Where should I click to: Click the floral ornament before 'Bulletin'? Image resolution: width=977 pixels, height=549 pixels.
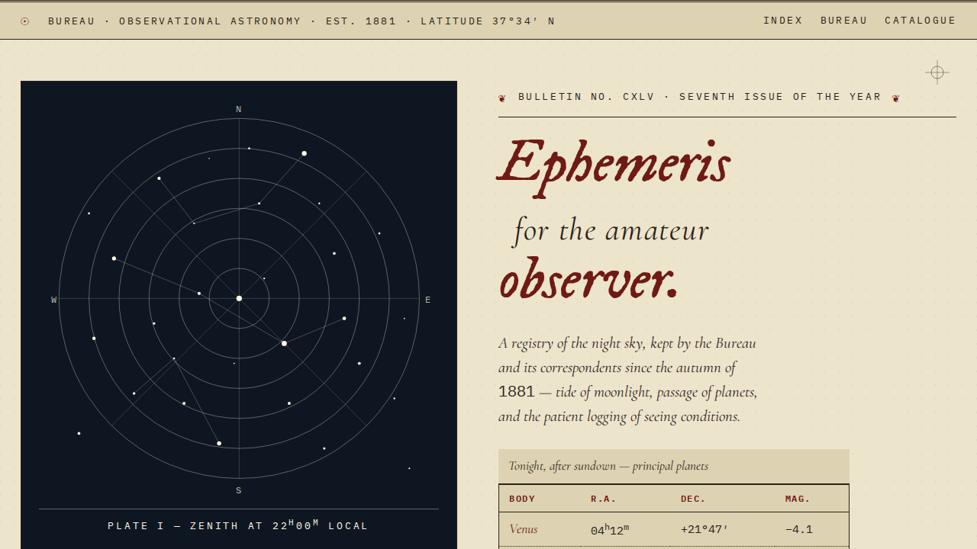pyautogui.click(x=502, y=98)
